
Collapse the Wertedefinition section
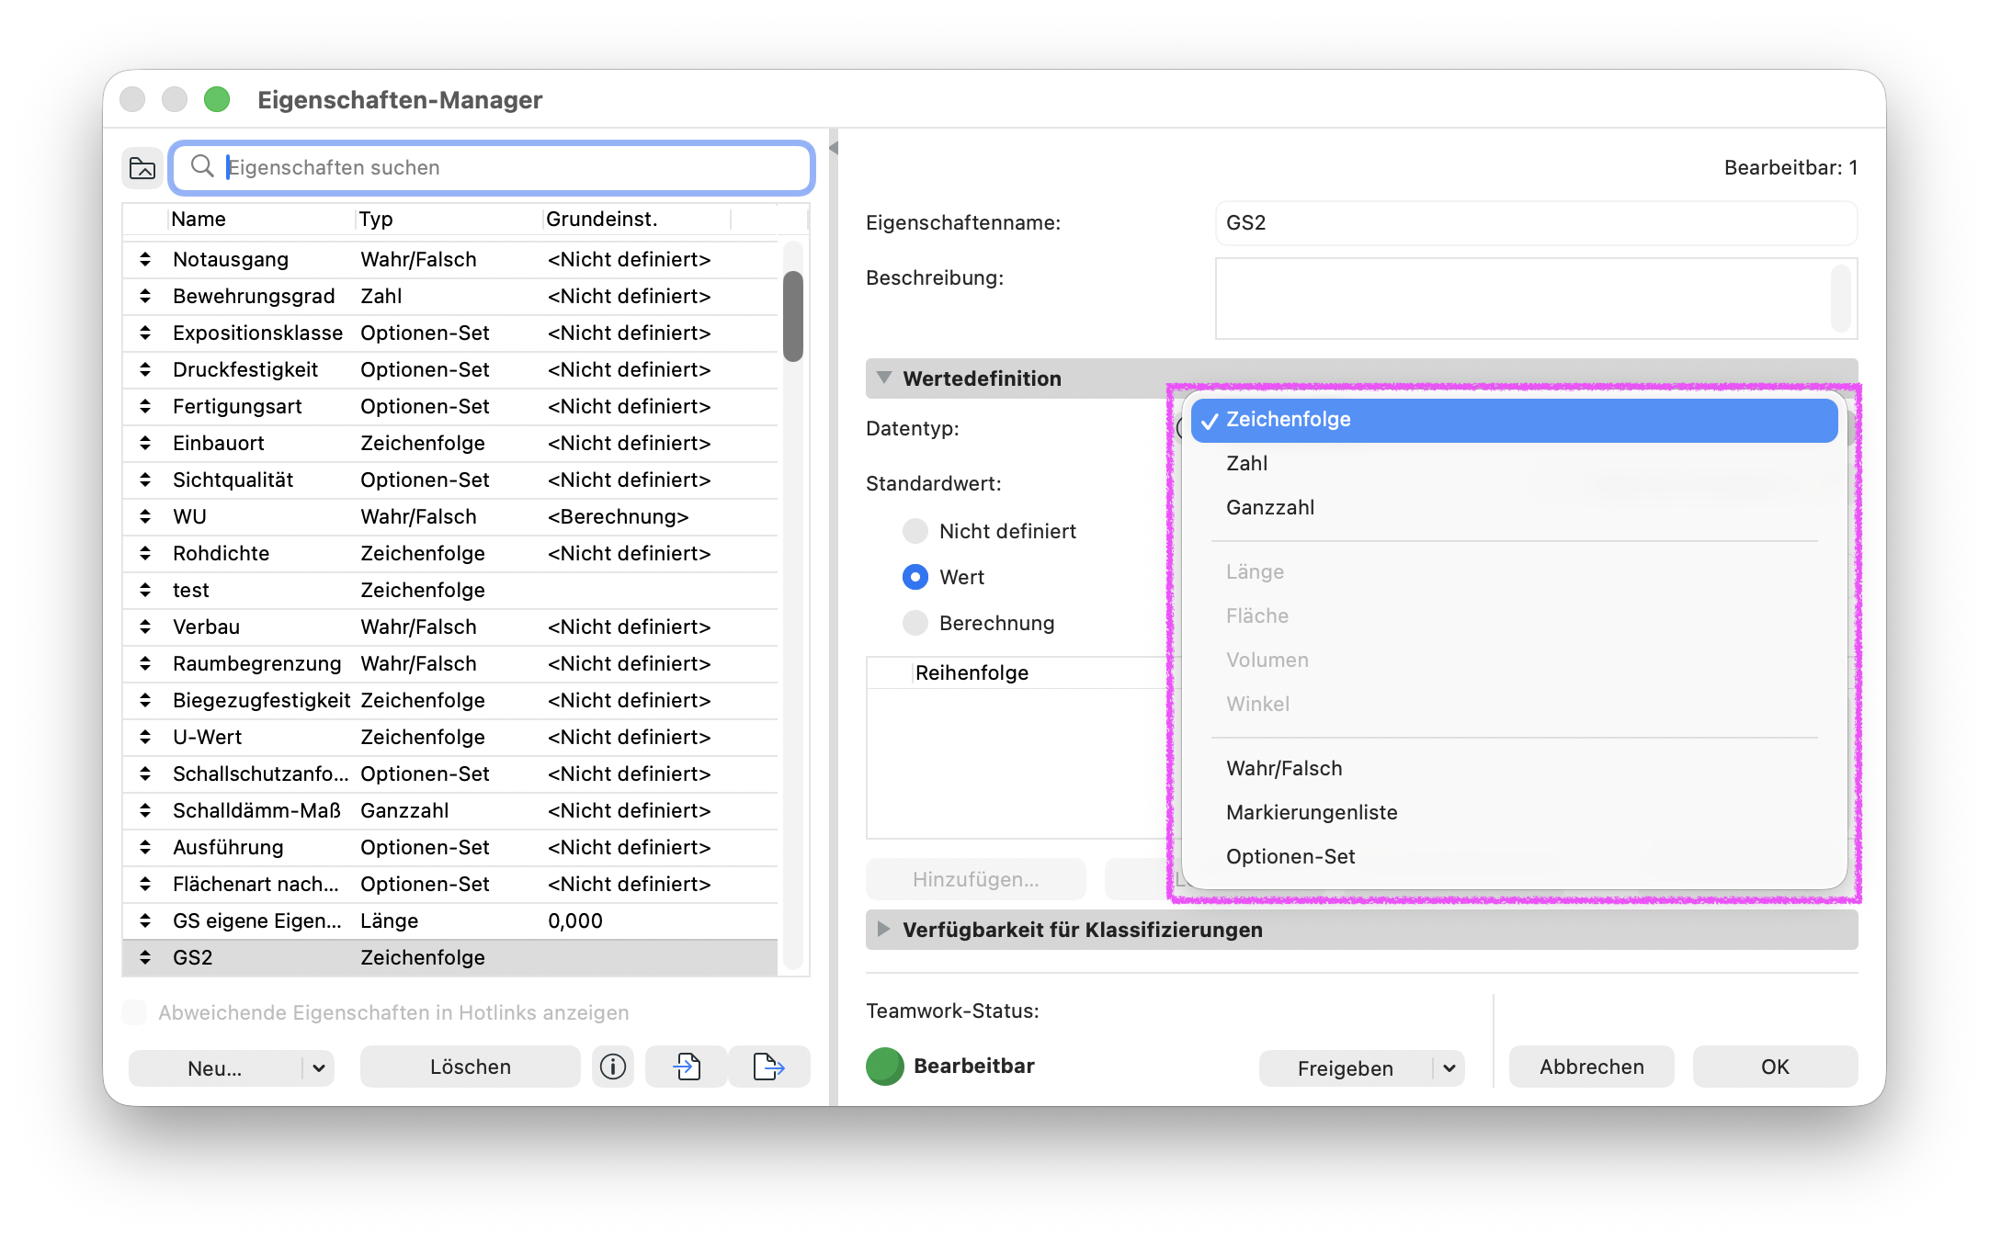(x=884, y=378)
